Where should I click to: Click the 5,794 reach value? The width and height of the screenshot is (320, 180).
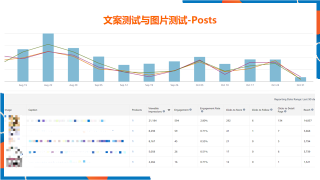pos(307,141)
